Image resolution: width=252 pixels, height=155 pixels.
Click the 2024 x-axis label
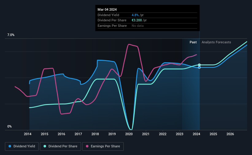(x=196, y=134)
